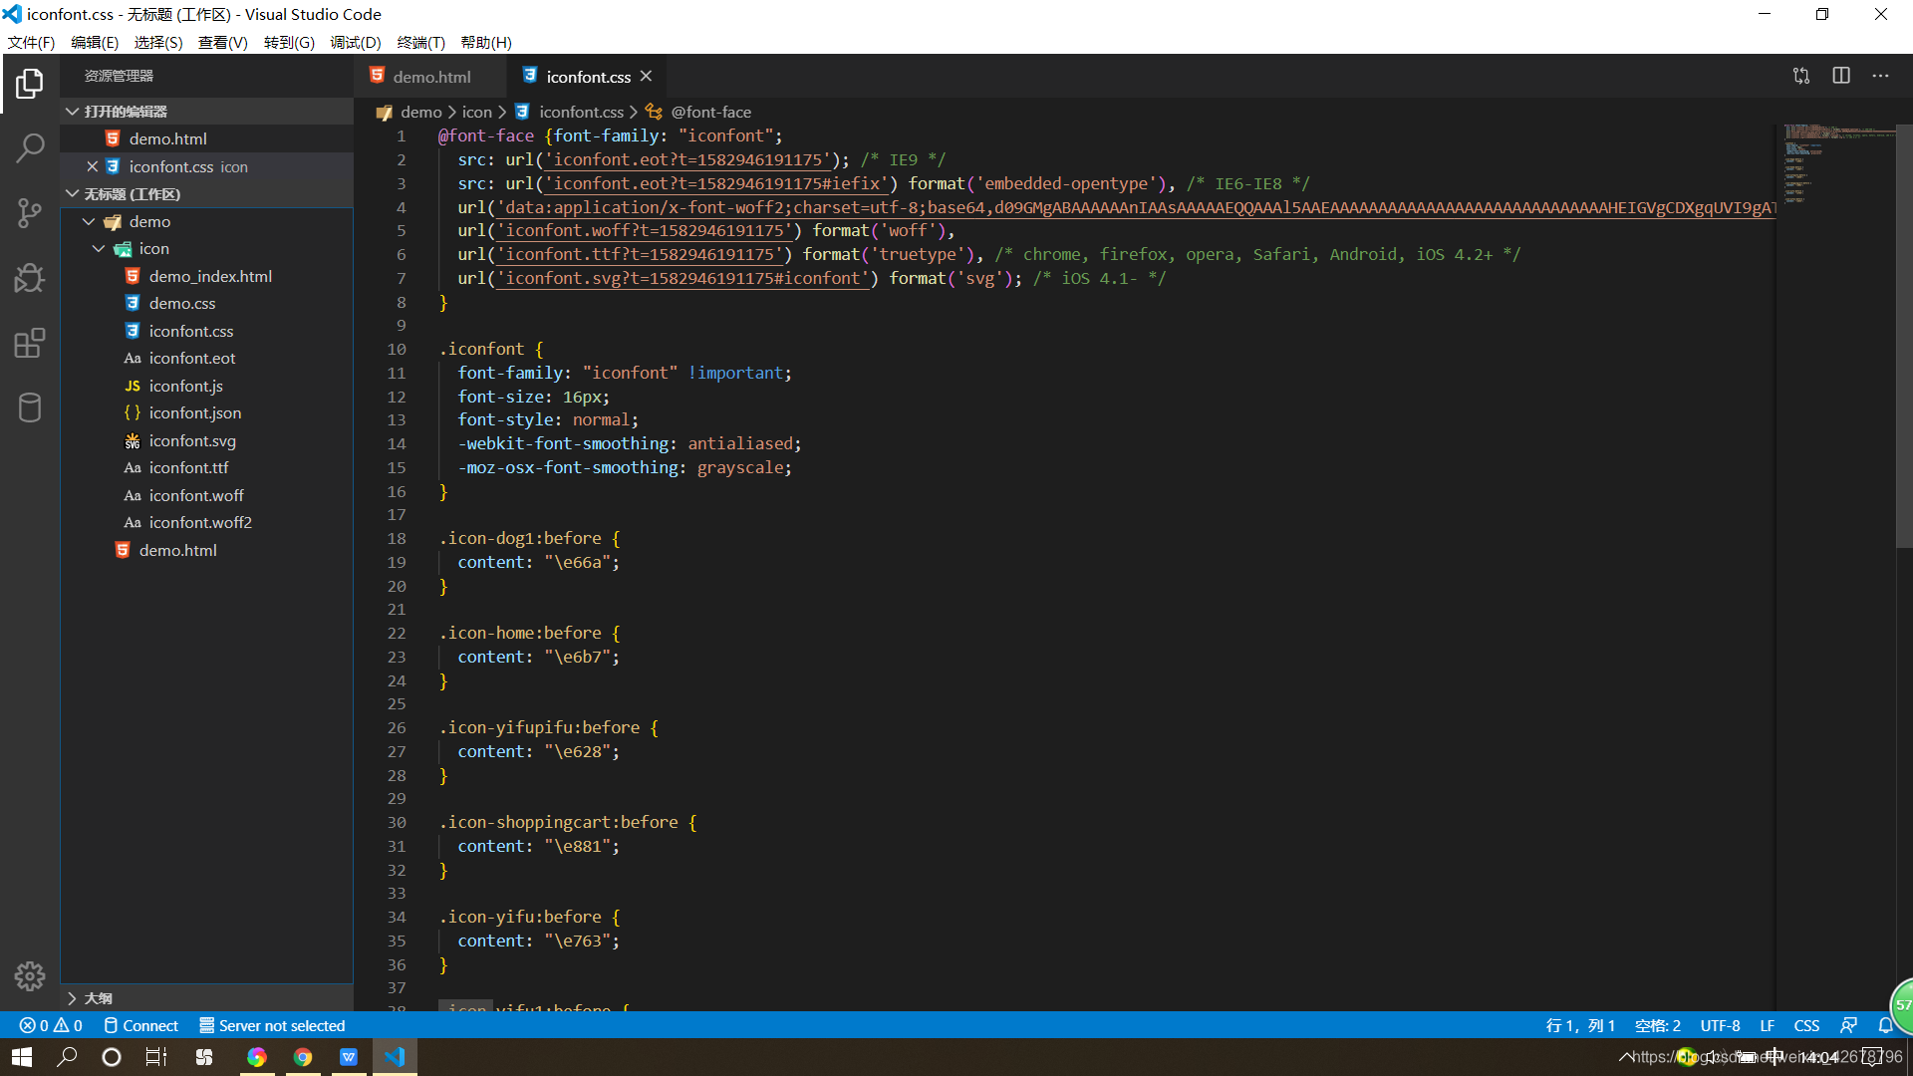Open iconfont.json in the file tree

click(206, 412)
